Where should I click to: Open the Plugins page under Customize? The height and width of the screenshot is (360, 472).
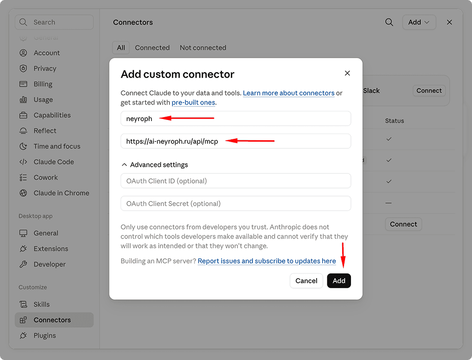54,335
